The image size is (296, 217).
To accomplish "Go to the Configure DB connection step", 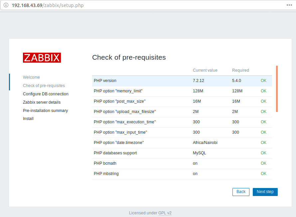I will (46, 94).
